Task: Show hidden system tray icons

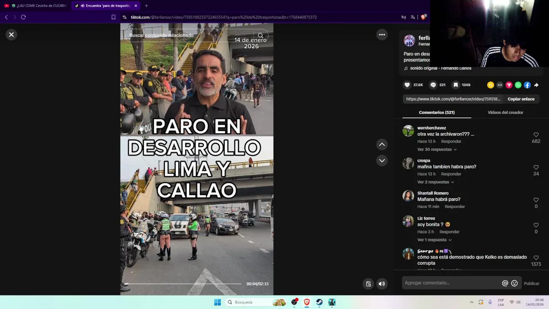Action: pyautogui.click(x=471, y=302)
